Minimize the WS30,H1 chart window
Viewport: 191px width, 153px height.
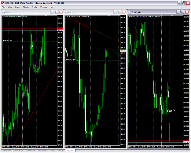click(178, 12)
